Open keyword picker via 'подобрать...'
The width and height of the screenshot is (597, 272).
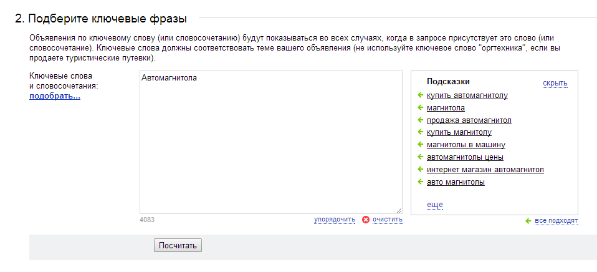coord(55,96)
